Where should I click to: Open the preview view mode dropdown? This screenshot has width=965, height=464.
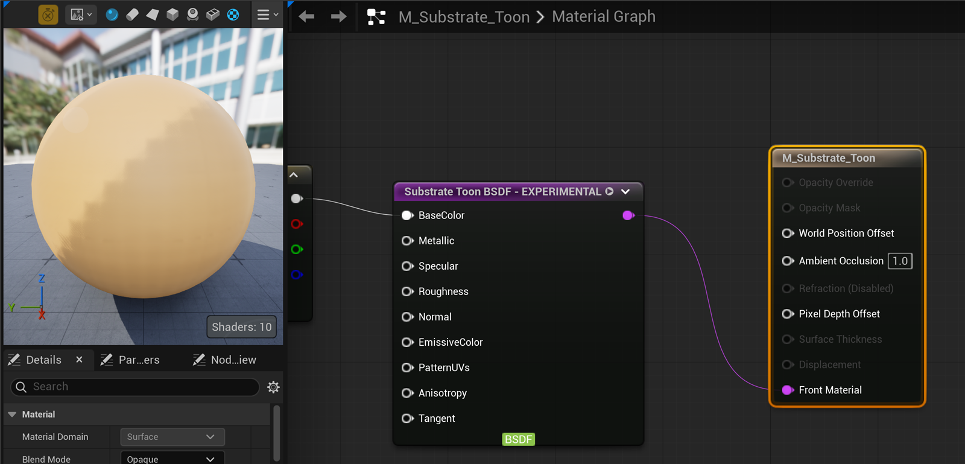pos(81,14)
